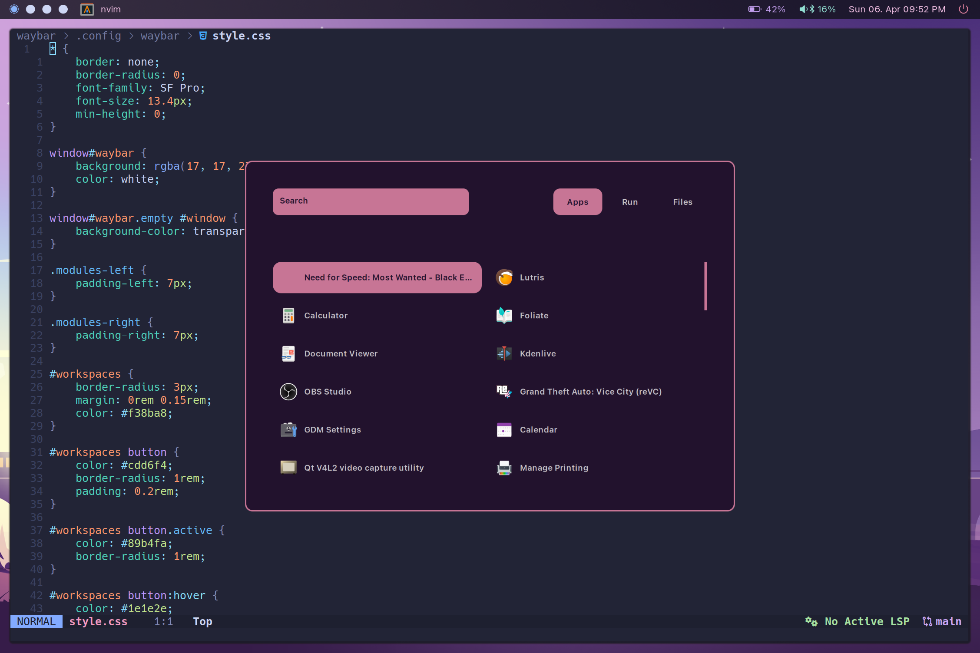This screenshot has height=653, width=980.
Task: Launch Lutris from app list
Action: pos(531,277)
